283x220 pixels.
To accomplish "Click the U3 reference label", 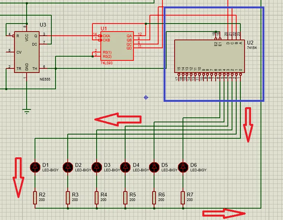I will [43, 25].
